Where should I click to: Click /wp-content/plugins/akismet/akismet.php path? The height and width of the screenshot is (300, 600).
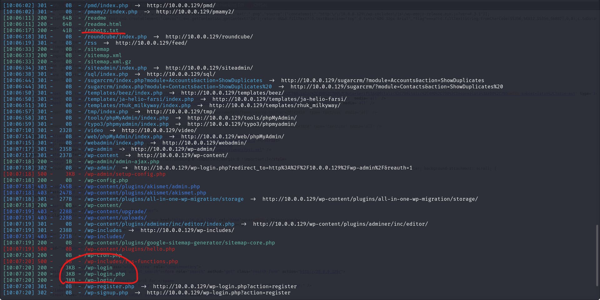[x=145, y=193]
